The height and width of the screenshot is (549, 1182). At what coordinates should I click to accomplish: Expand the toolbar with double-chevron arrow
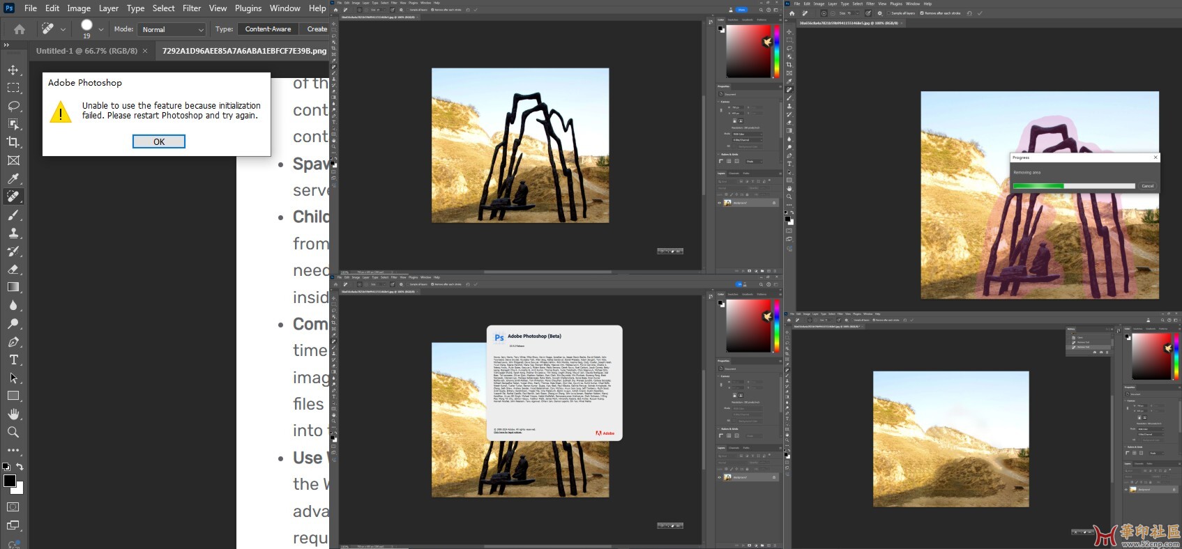6,45
